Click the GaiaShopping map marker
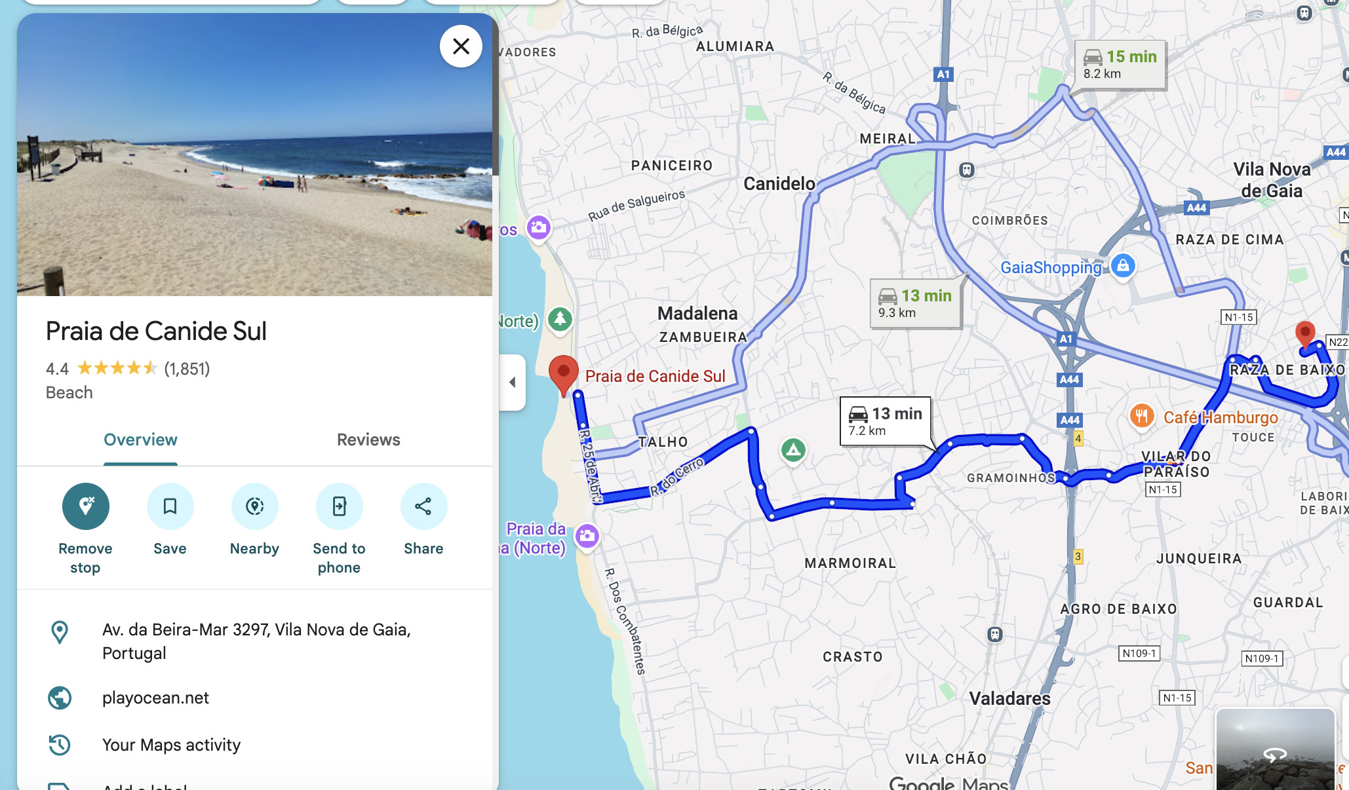Image resolution: width=1349 pixels, height=790 pixels. (1123, 266)
